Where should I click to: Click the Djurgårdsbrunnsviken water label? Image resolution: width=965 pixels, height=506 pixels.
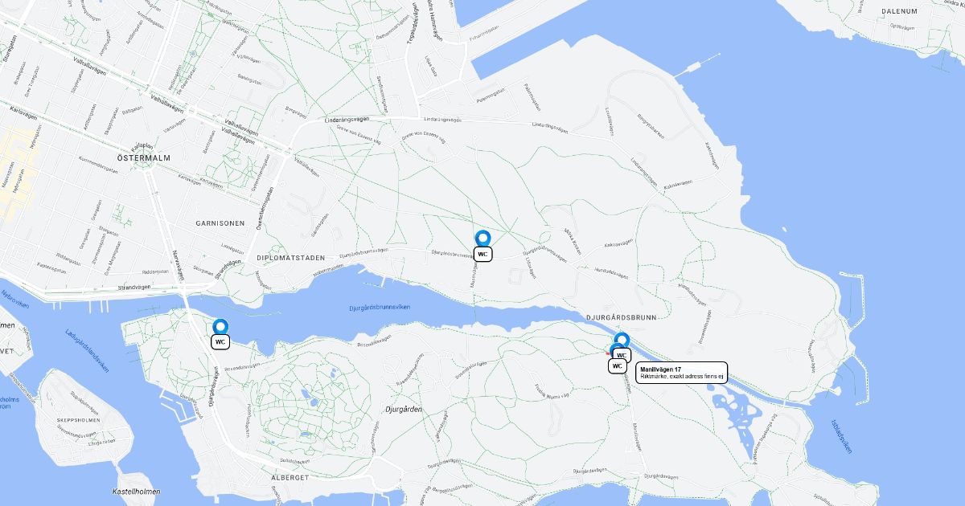380,307
